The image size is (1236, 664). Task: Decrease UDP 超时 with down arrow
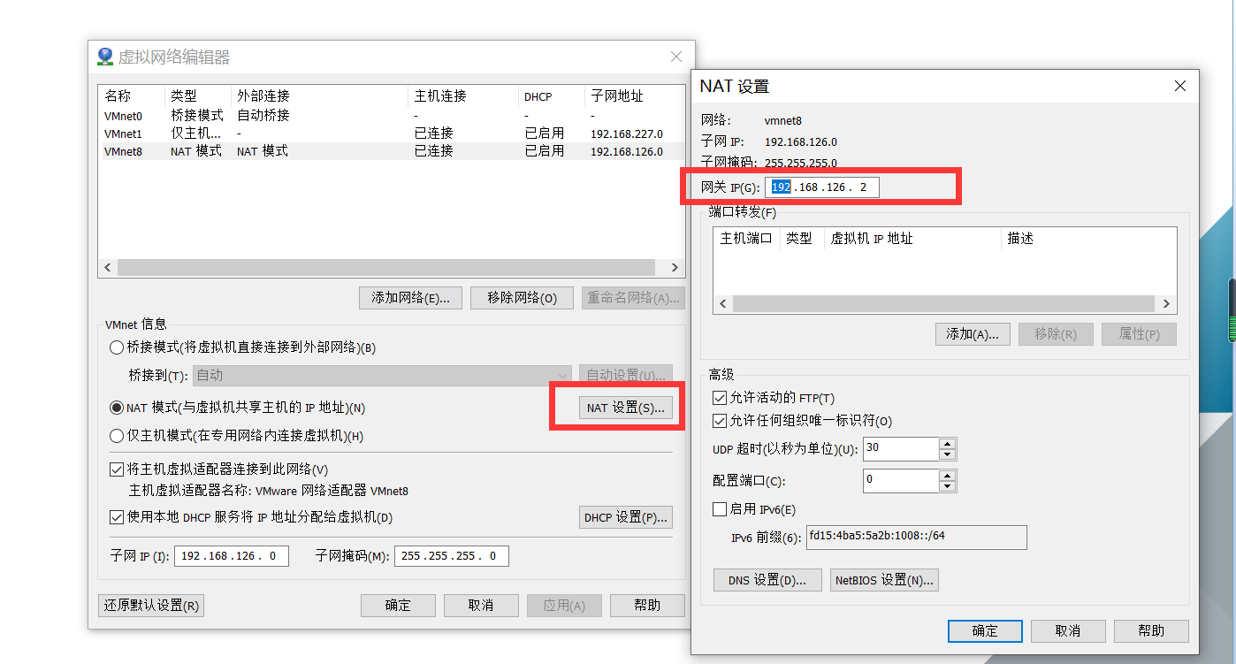click(x=948, y=454)
